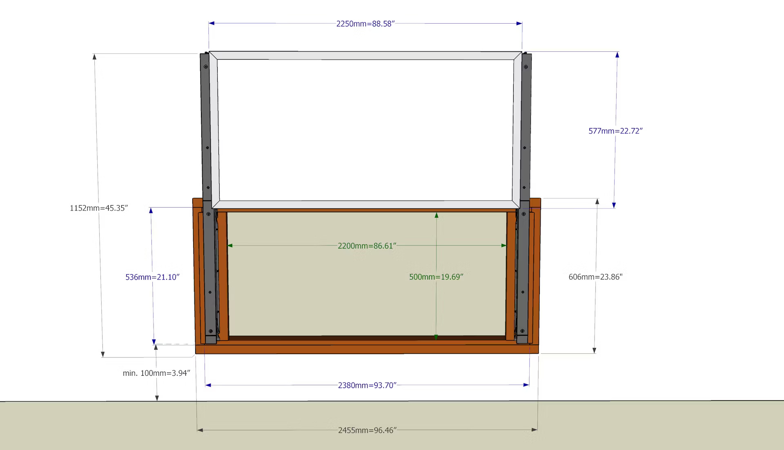This screenshot has height=450, width=784.
Task: Click the 2250mm=88.58" top dimension label
Action: [365, 24]
